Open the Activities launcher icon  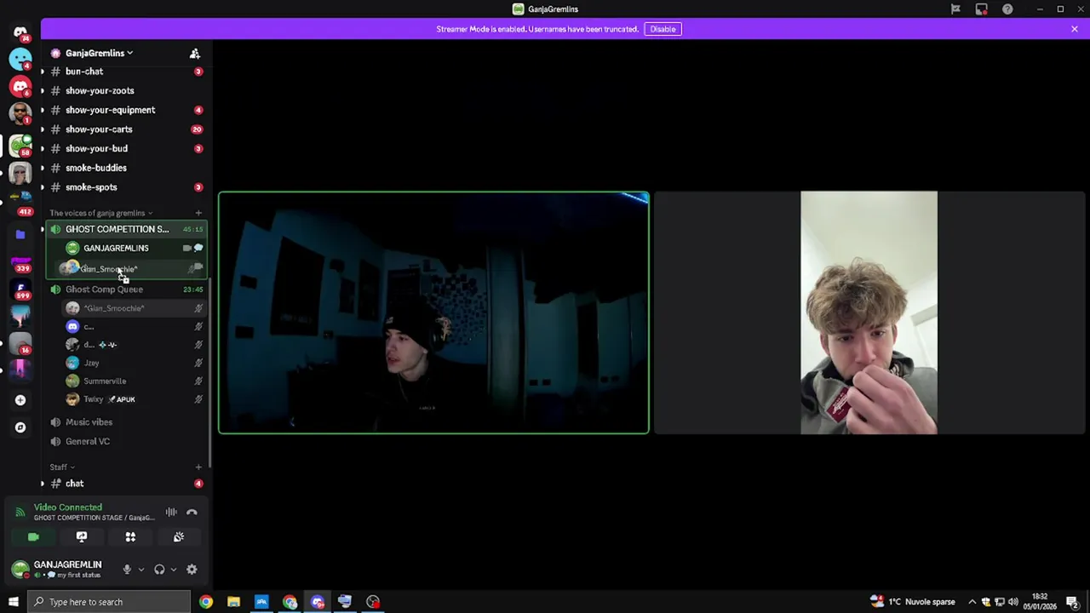pyautogui.click(x=130, y=537)
